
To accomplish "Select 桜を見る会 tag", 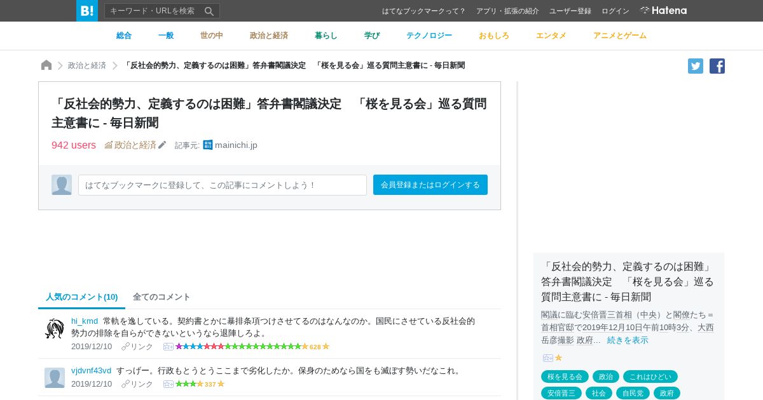I will [565, 377].
